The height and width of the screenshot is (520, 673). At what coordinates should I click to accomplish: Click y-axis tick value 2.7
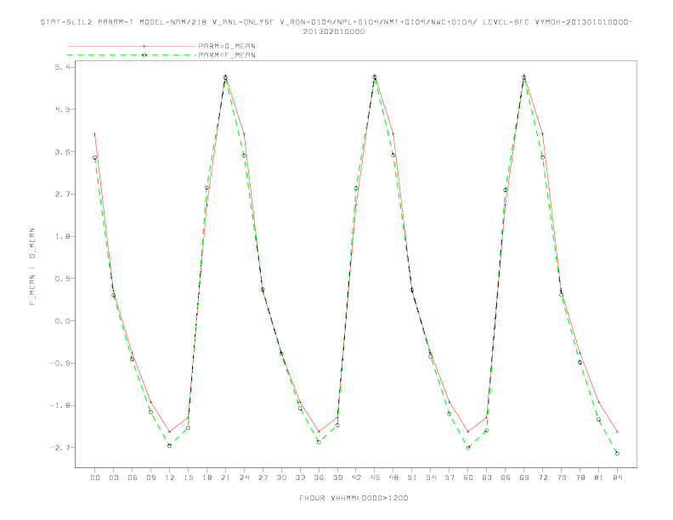click(62, 194)
